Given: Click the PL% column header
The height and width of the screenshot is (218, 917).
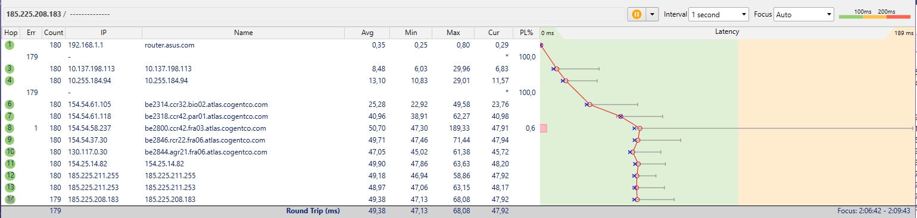Looking at the screenshot, I should [526, 33].
